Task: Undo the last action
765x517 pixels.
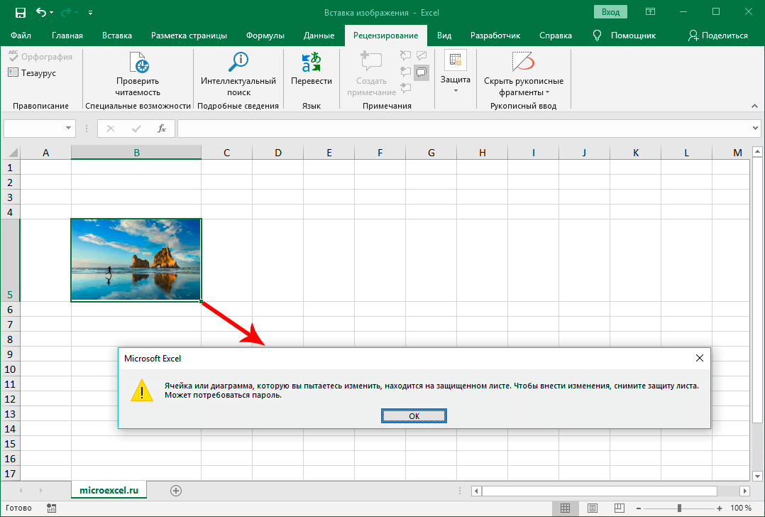Action: [x=41, y=13]
